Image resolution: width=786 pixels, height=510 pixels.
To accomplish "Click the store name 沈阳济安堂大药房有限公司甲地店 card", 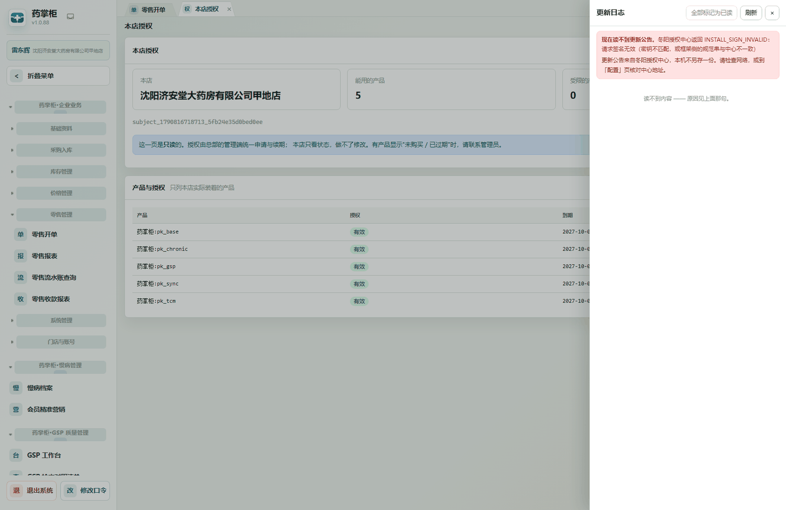I will 236,90.
